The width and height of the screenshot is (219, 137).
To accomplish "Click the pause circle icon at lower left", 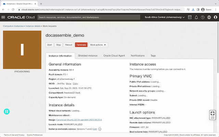I will point(7,112).
